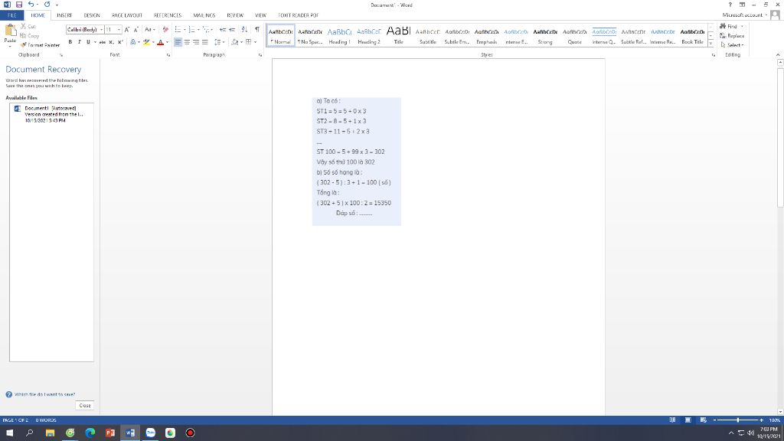
Task: Open the Insert ribbon tab
Action: [x=64, y=15]
